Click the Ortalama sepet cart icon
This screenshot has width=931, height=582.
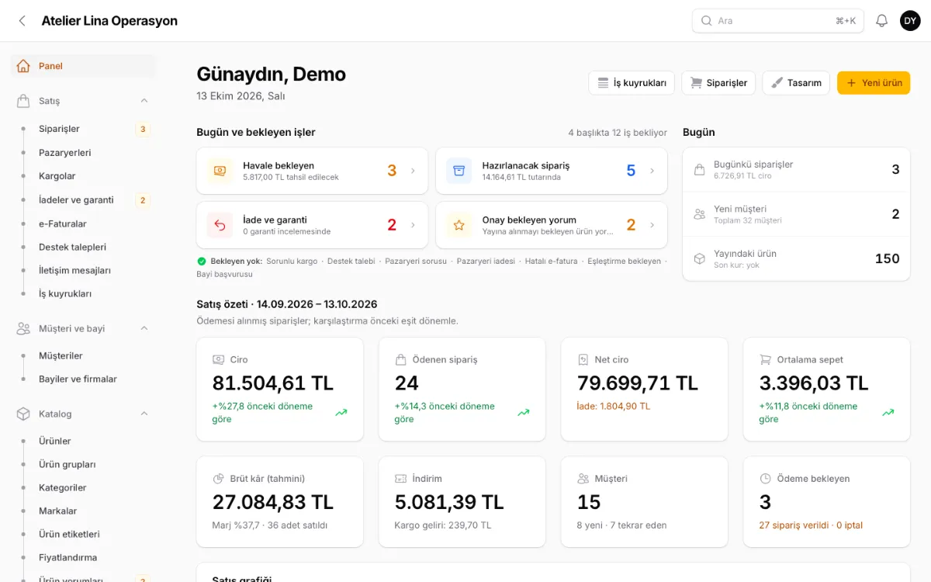pos(766,360)
